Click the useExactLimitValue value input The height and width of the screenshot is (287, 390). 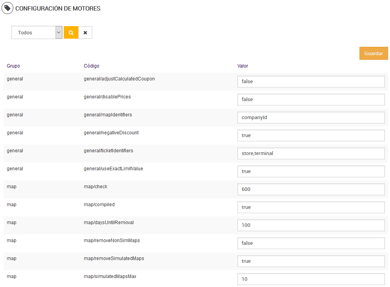pyautogui.click(x=311, y=171)
